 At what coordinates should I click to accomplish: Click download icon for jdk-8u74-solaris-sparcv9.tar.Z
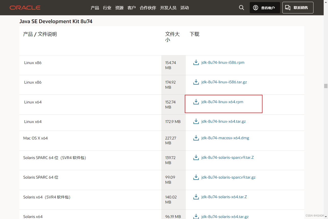196,158
